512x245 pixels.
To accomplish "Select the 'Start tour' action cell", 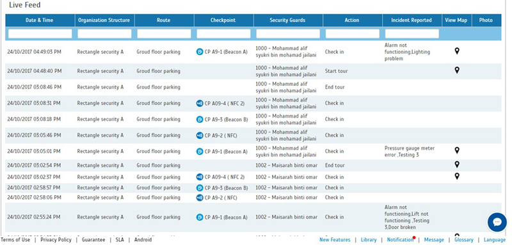I will [336, 71].
